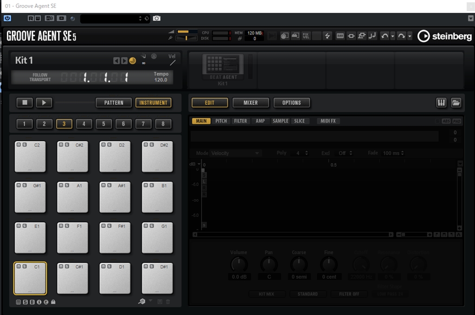Toggle Read automation R button
The image size is (475, 315).
click(31, 19)
